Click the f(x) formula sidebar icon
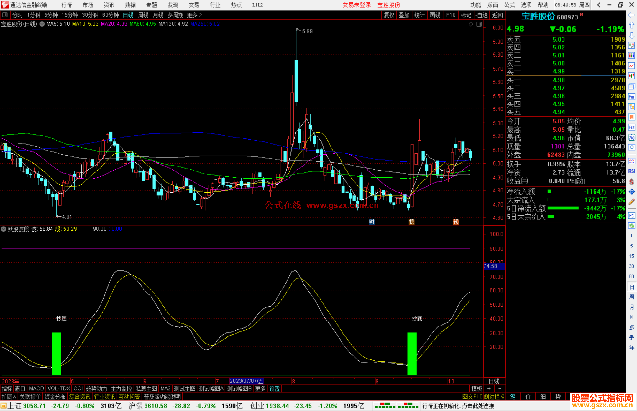Viewport: 637px width, 411px height. 631,137
